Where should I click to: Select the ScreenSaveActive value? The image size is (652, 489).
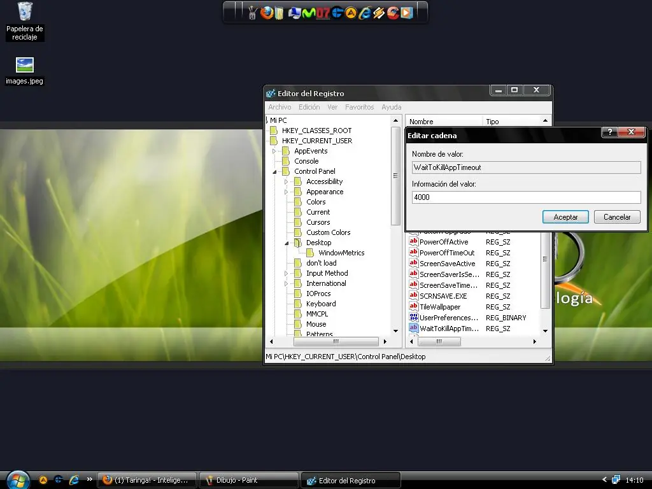click(447, 264)
